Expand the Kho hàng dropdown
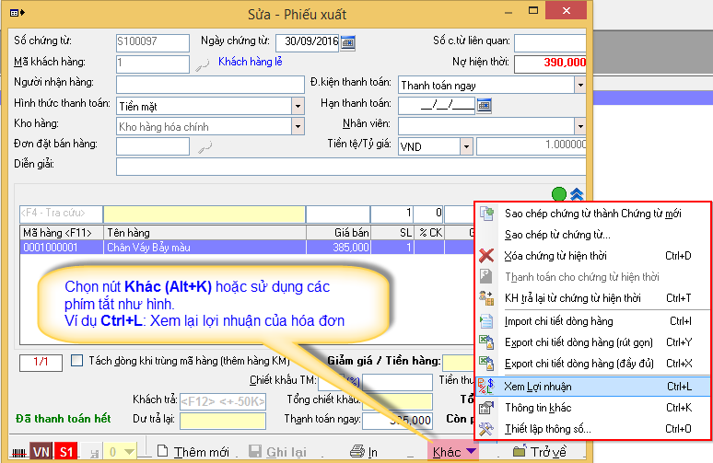The height and width of the screenshot is (463, 713). [298, 126]
